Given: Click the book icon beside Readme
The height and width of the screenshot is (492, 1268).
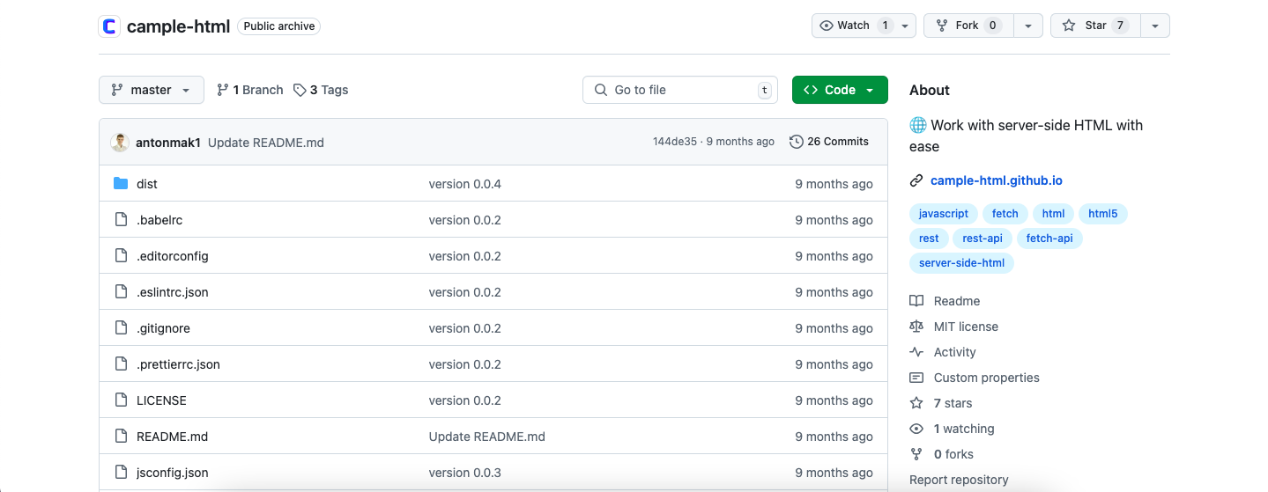Looking at the screenshot, I should [916, 301].
